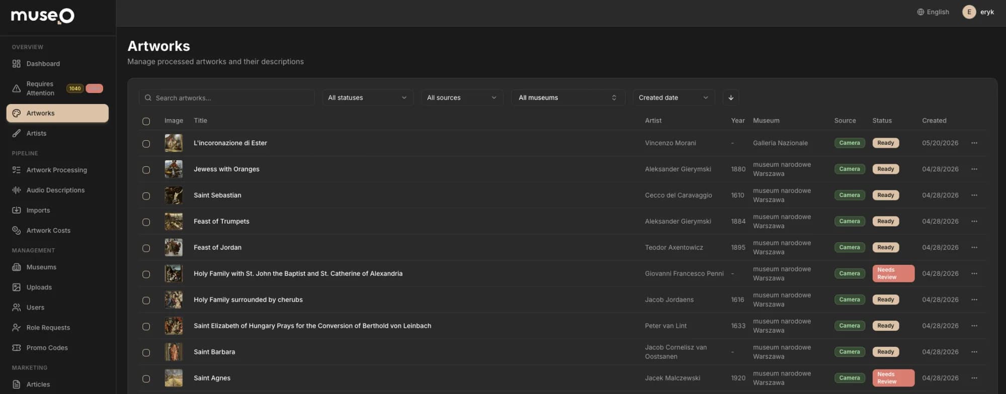Click the globe language icon
1006x394 pixels.
(x=920, y=12)
